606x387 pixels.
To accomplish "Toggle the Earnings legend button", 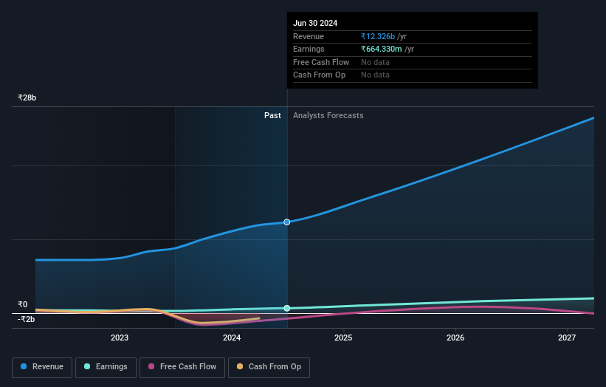I will point(106,367).
